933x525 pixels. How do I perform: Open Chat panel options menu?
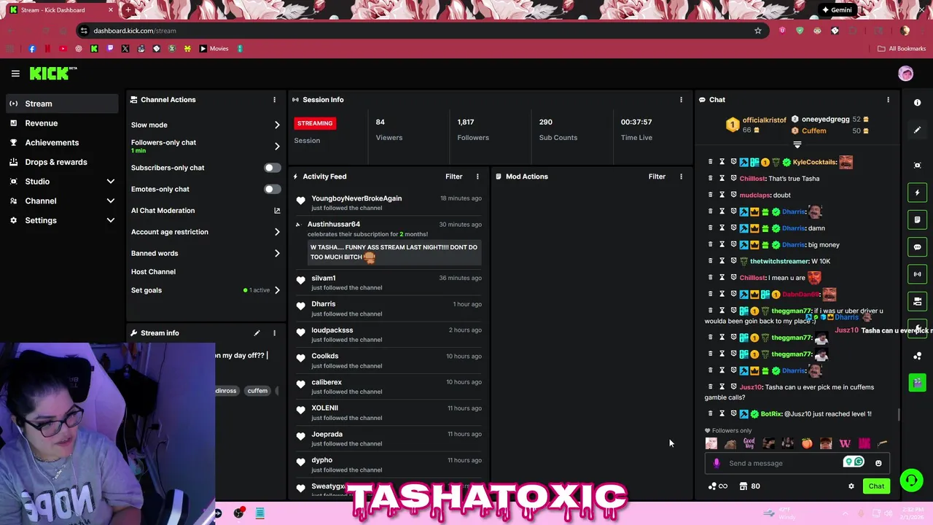coord(888,100)
